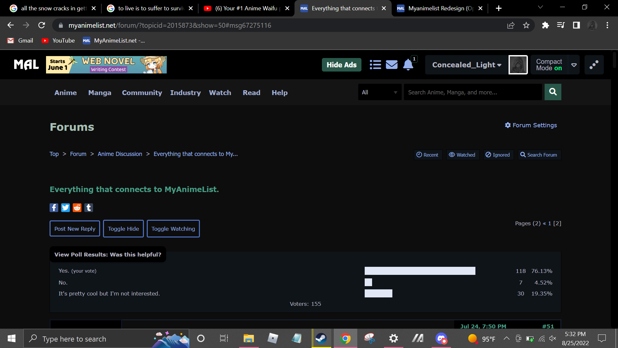Screen dimensions: 618x348
Task: Click Post New Reply button
Action: [75, 229]
